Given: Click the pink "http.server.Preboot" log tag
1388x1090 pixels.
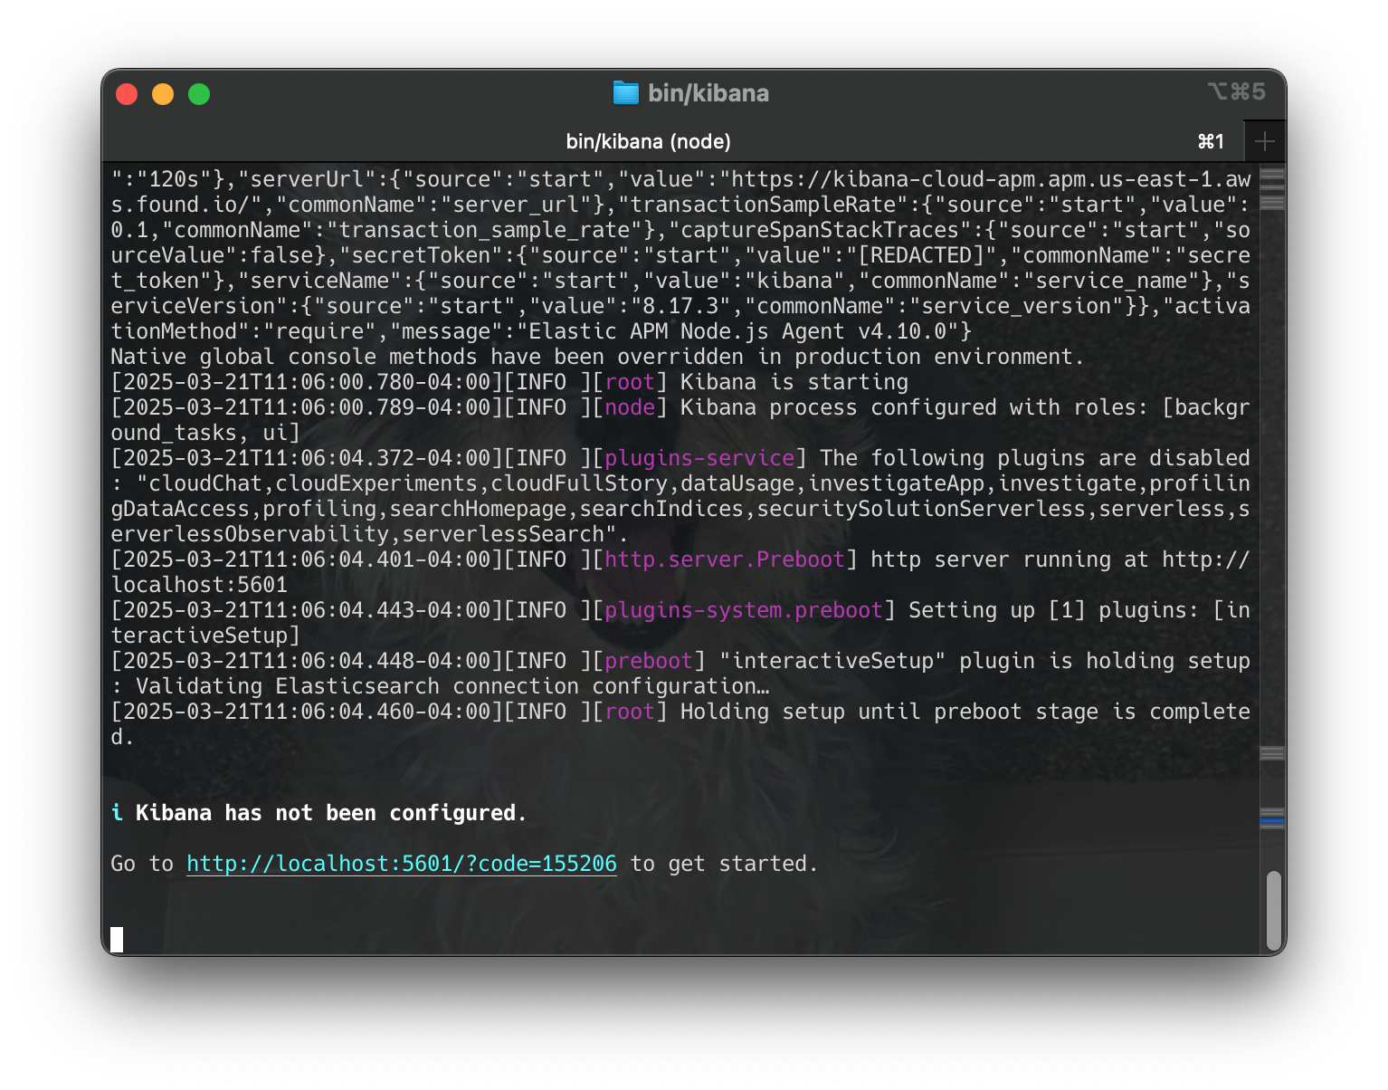Looking at the screenshot, I should coord(724,559).
